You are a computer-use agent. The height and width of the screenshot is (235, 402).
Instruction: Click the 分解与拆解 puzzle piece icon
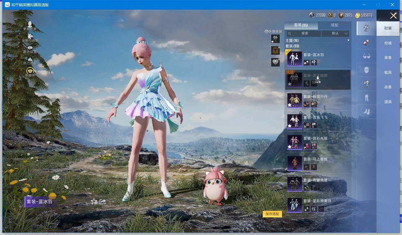(30, 36)
